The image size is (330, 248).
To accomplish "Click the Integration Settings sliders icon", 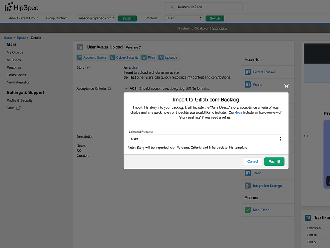I will pyautogui.click(x=248, y=186).
